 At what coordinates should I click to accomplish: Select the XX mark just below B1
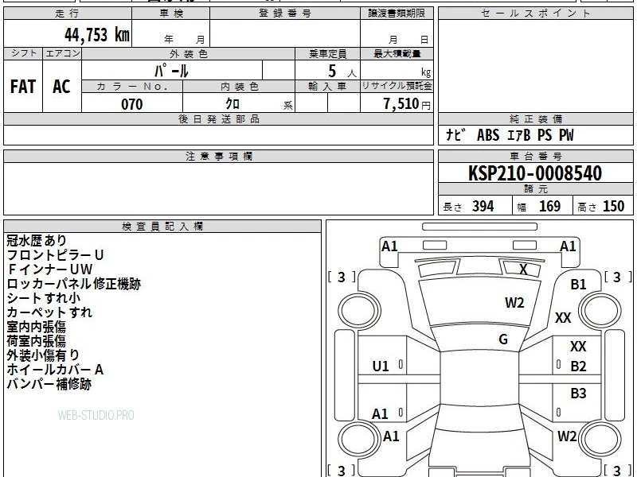[x=563, y=317]
